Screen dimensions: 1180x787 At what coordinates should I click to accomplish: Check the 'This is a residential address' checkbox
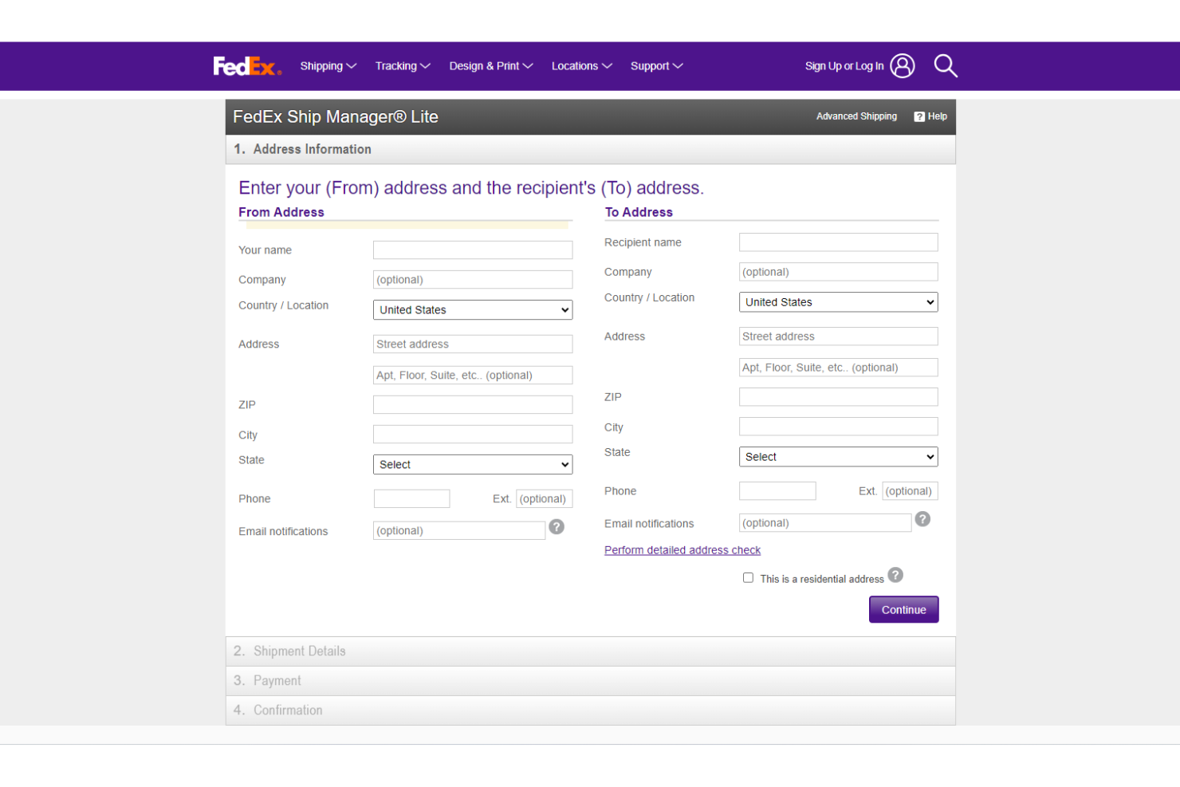(748, 577)
